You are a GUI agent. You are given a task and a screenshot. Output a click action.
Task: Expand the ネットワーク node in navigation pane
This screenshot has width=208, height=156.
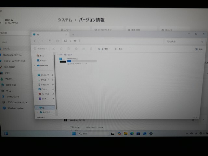coord(37,112)
